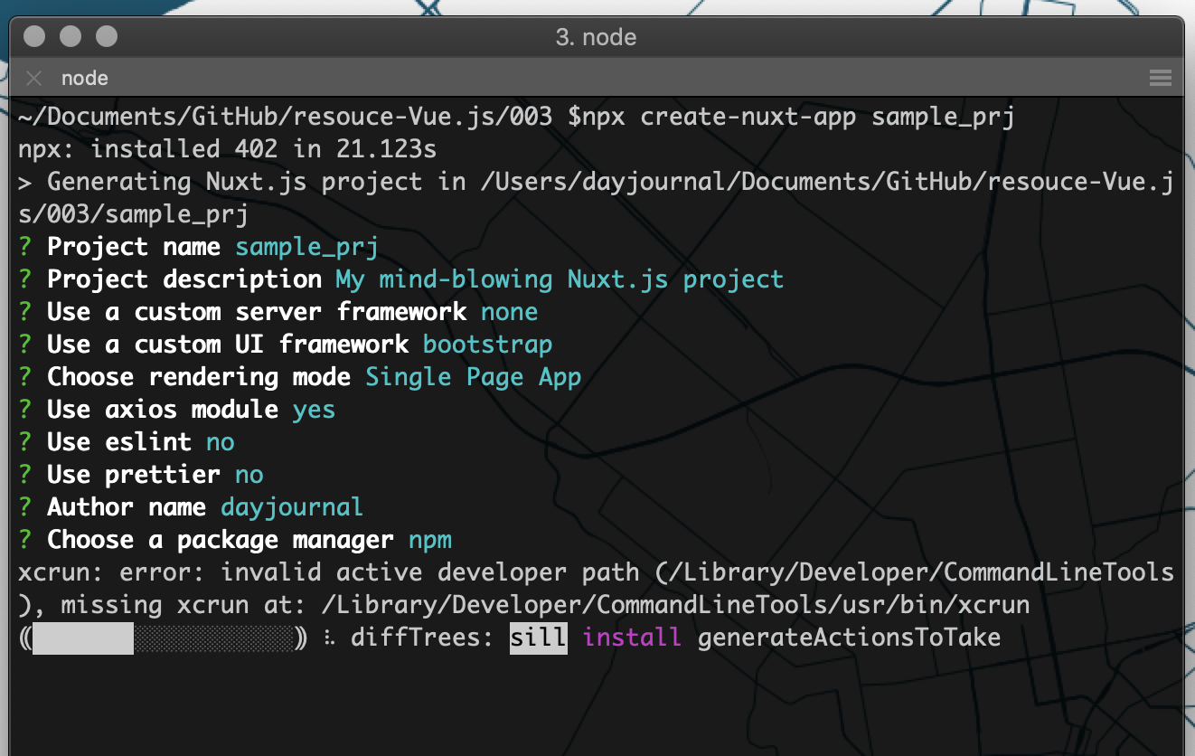The image size is (1195, 756).
Task: Click the 'Use prettier' prompt
Action: point(134,475)
